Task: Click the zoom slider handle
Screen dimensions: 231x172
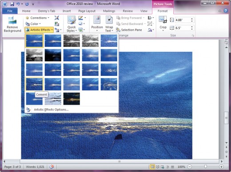Action: pyautogui.click(x=206, y=167)
